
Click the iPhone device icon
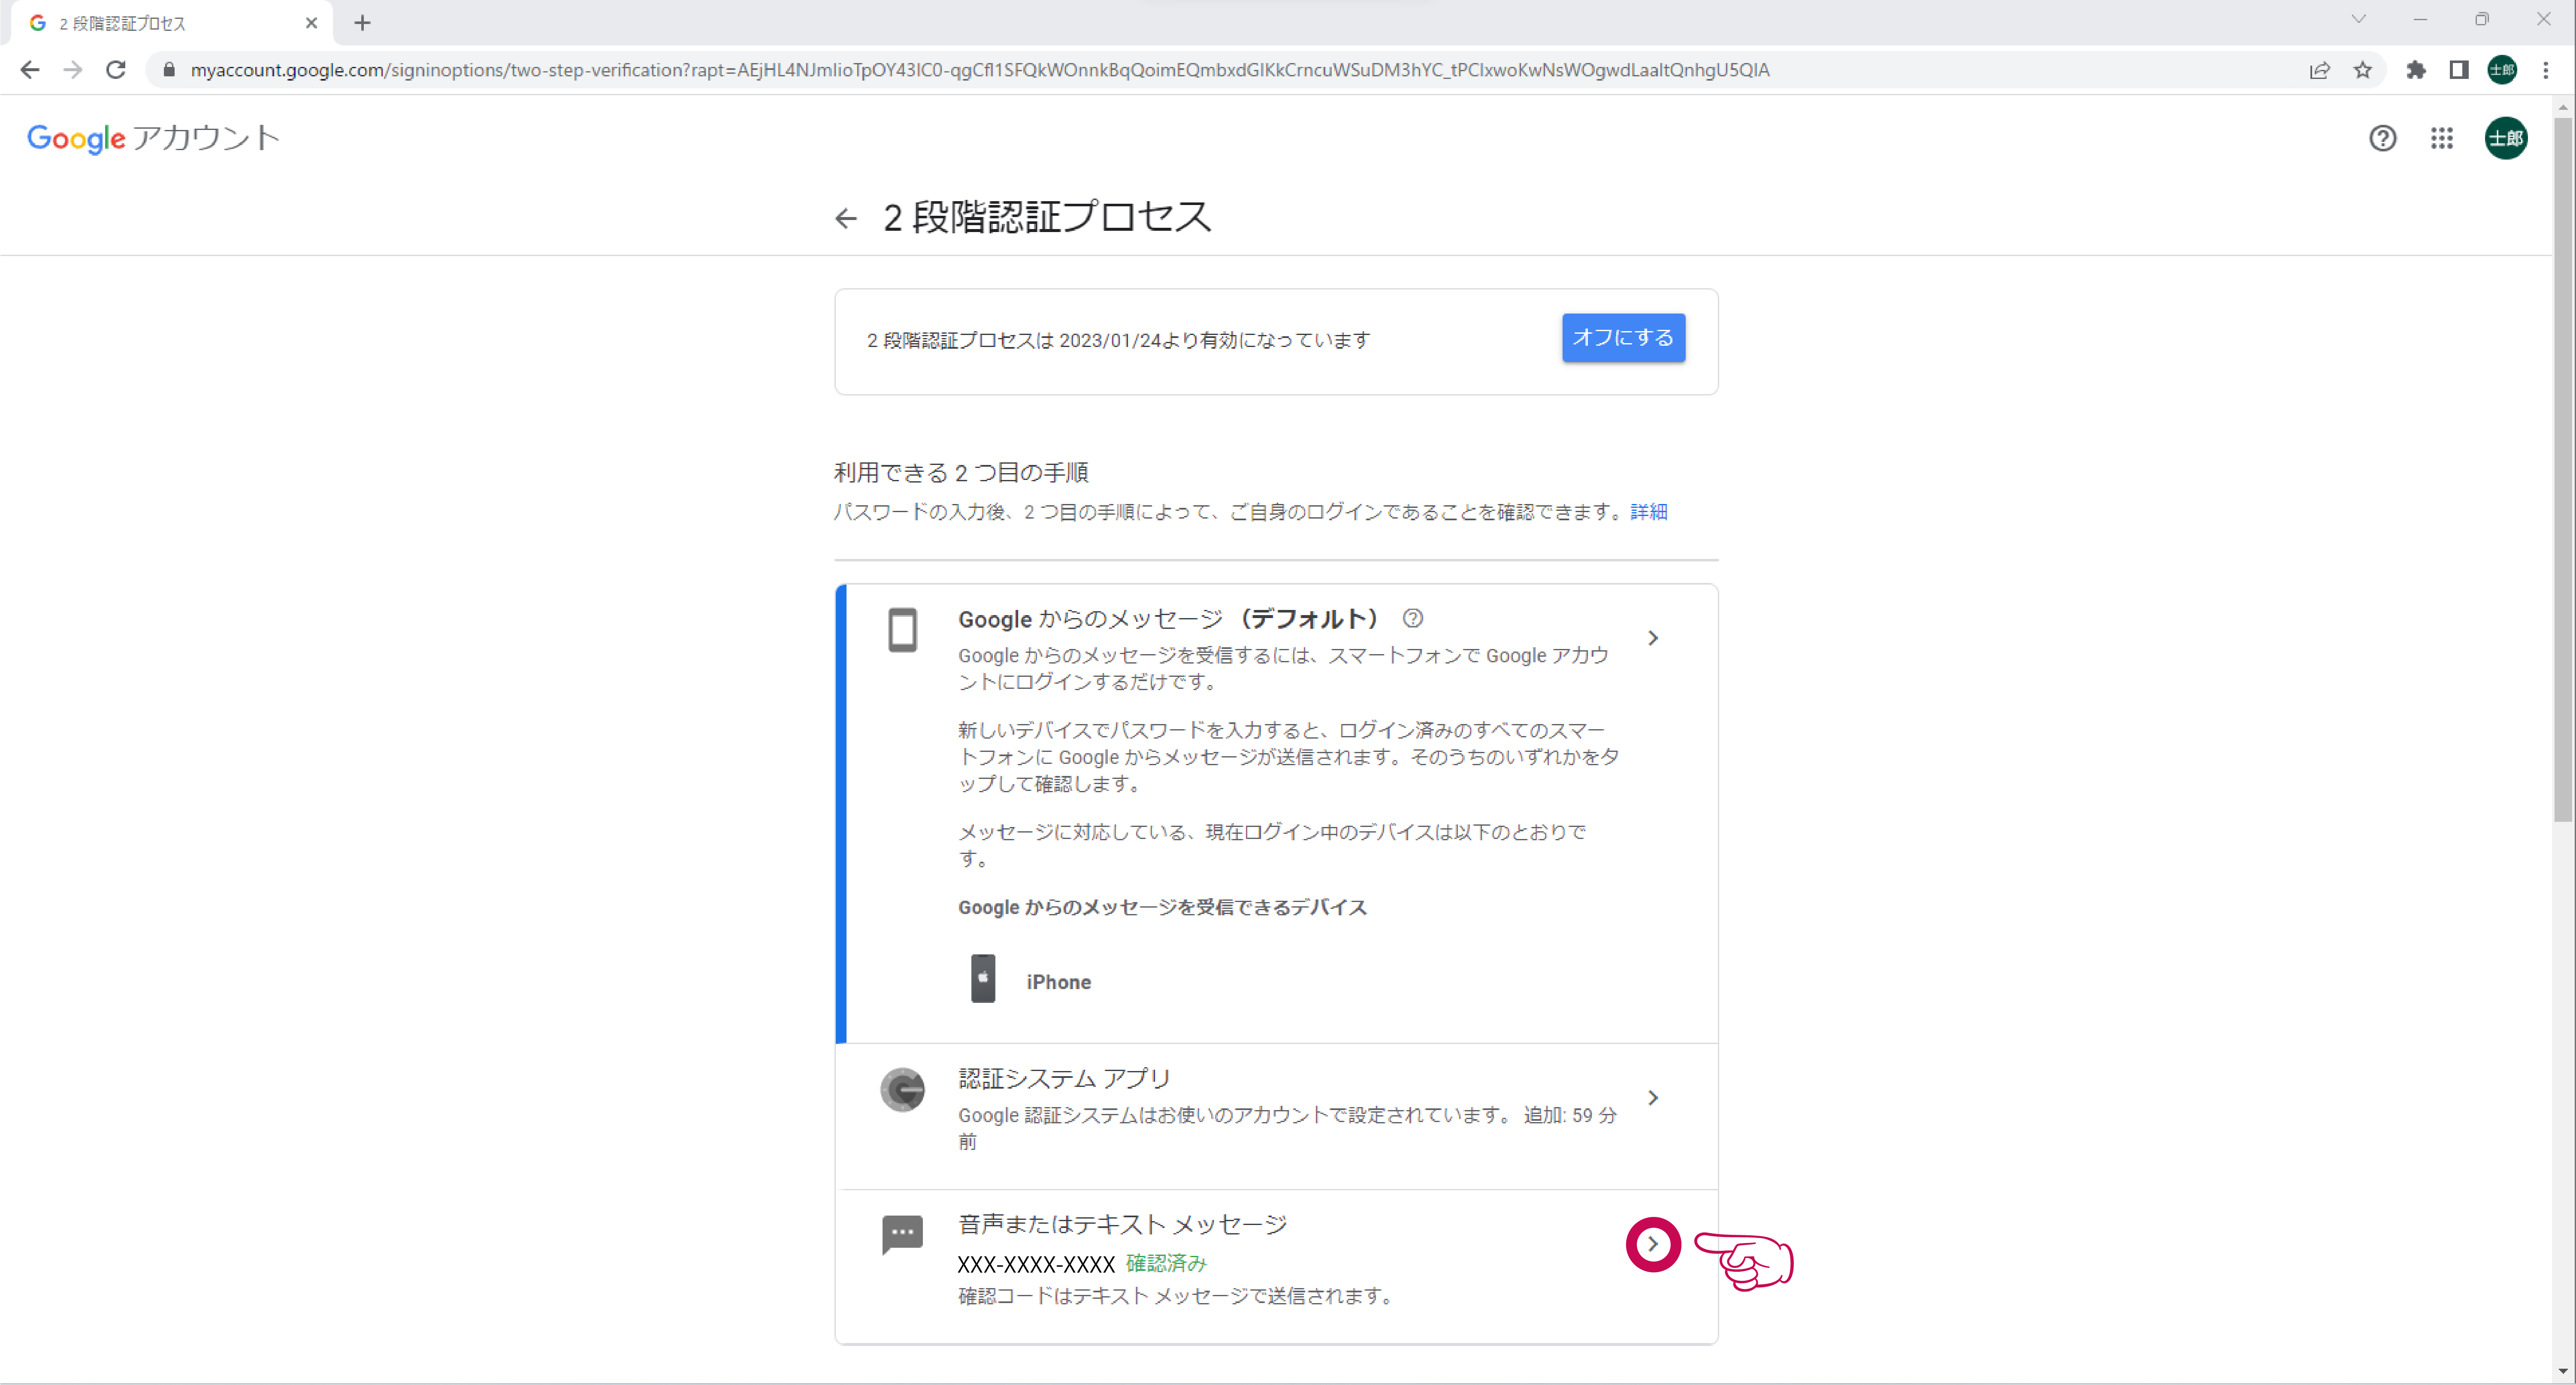(x=983, y=979)
